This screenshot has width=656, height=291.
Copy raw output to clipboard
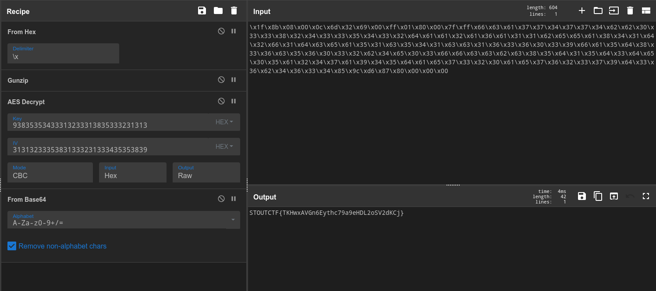click(x=598, y=196)
